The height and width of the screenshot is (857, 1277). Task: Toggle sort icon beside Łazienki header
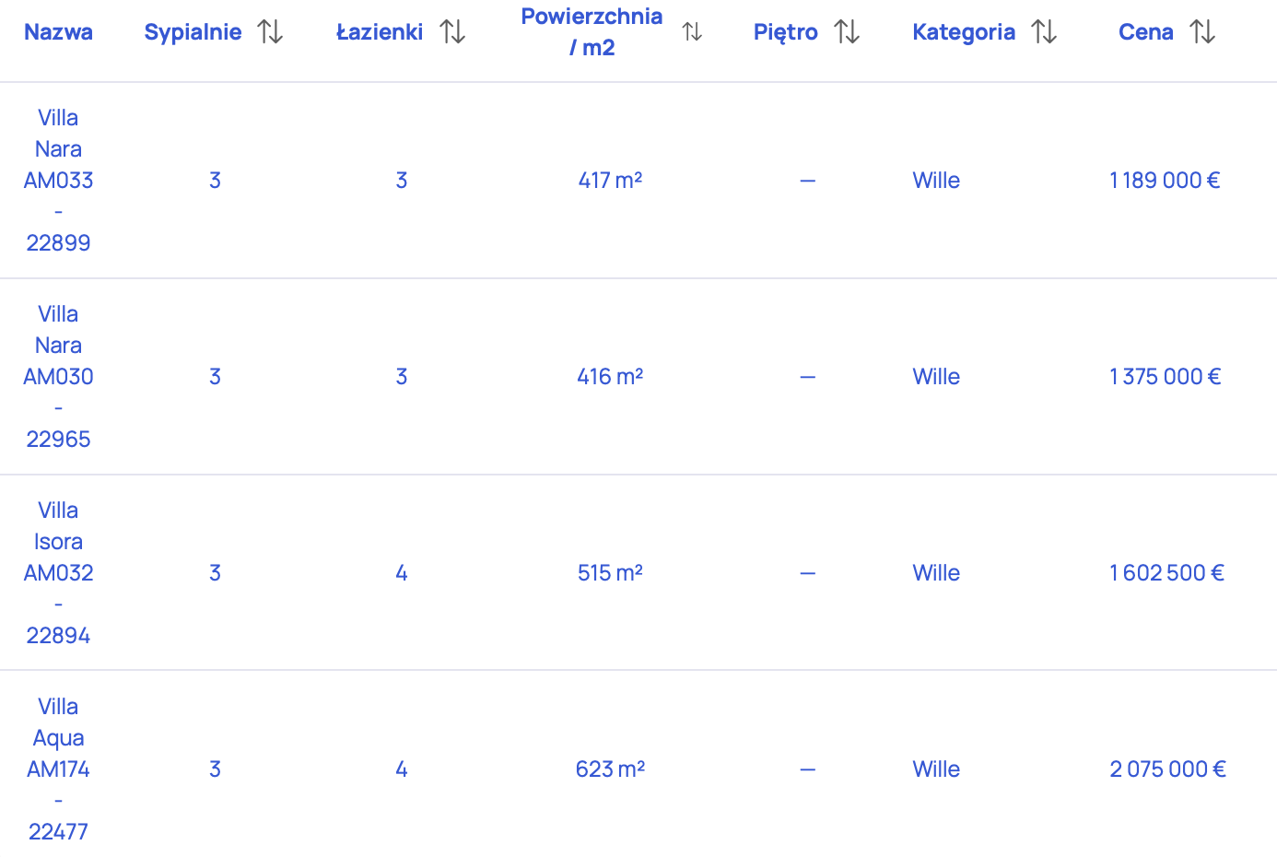[452, 32]
